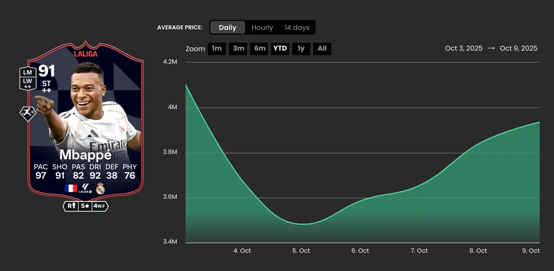This screenshot has width=554, height=271.
Task: Click the LaLiga league logo below stats
Action: point(85,188)
